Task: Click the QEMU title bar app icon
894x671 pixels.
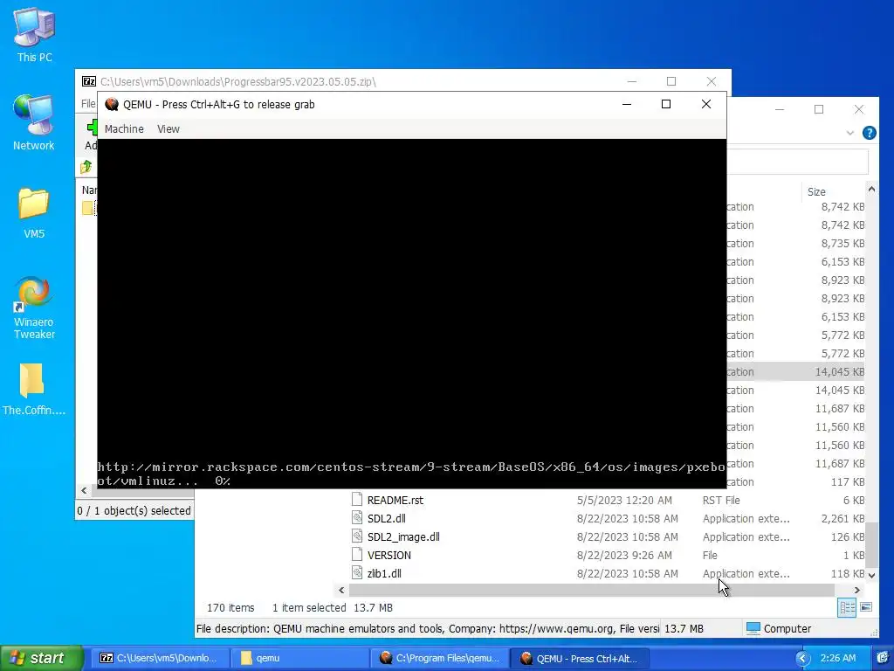Action: click(112, 105)
